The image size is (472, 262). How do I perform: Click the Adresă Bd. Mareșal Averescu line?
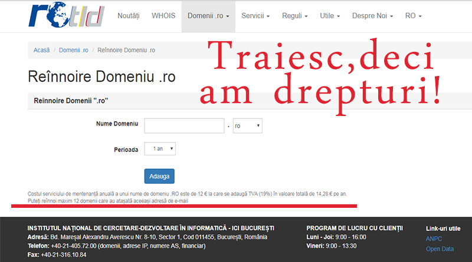click(147, 237)
